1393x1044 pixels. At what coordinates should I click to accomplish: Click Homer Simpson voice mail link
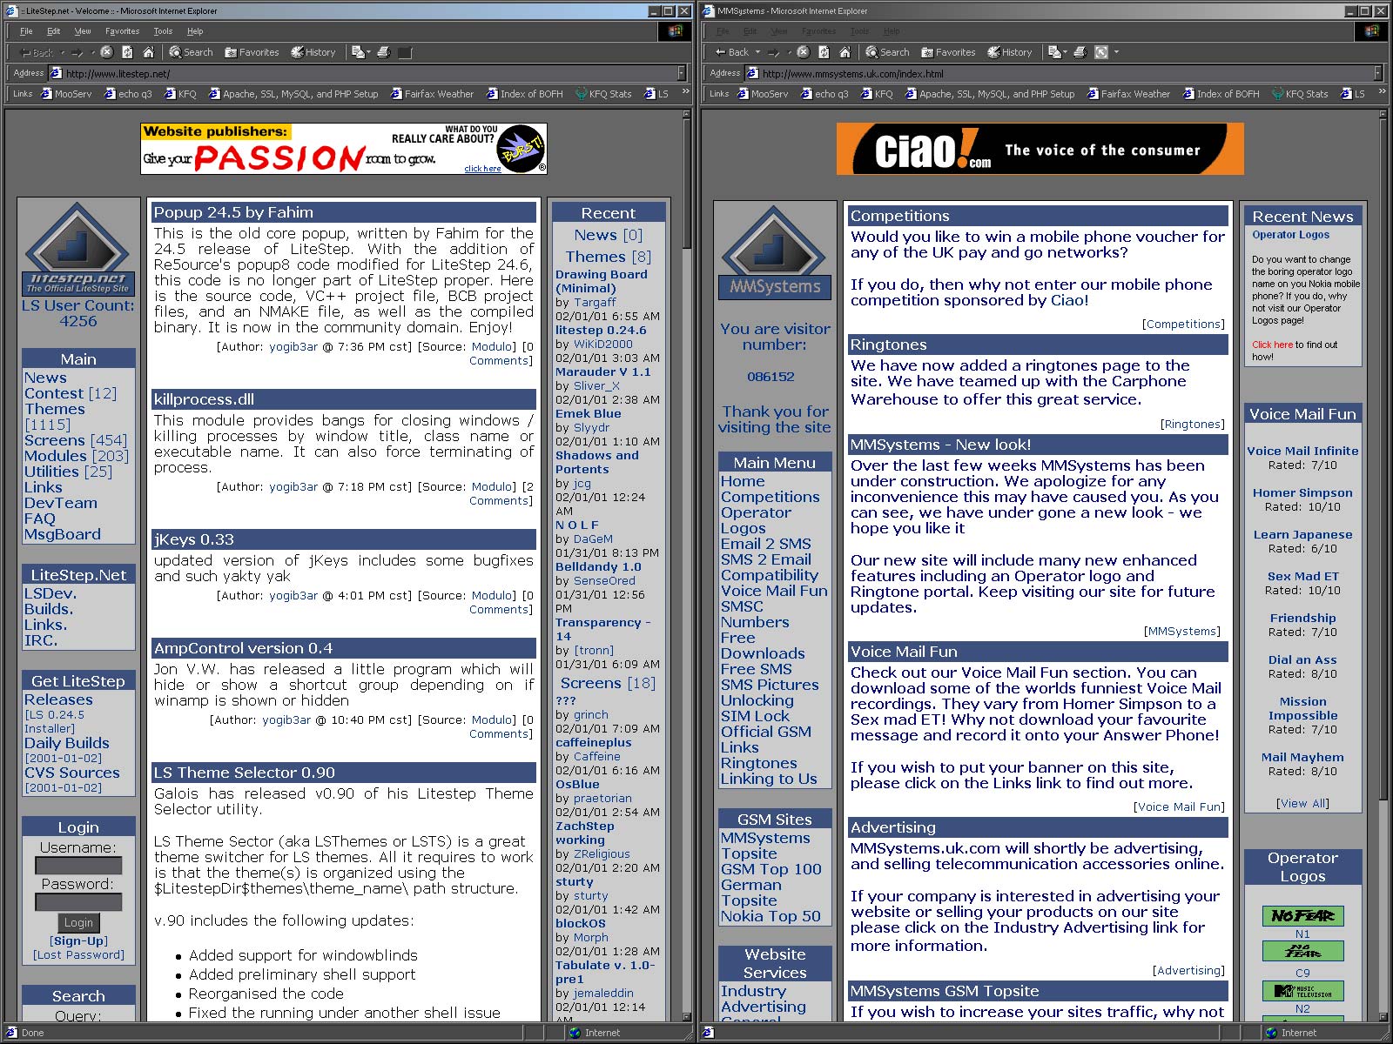coord(1302,492)
